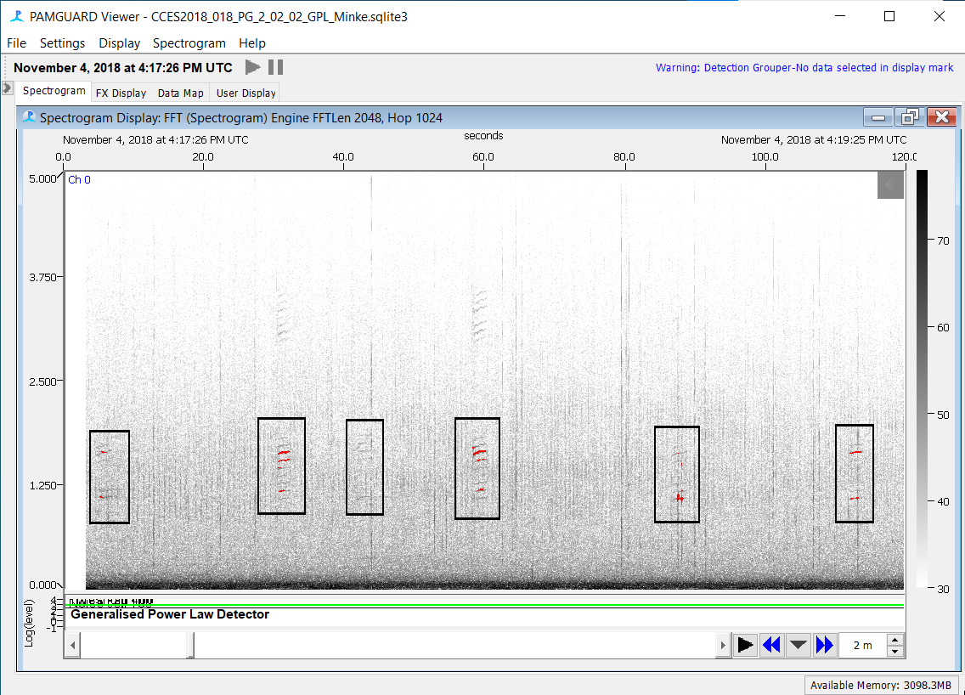Click the 2 m duration input field
This screenshot has width=965, height=695.
point(862,645)
